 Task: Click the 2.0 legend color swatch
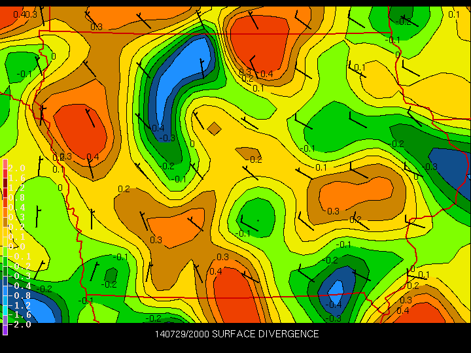(5, 168)
